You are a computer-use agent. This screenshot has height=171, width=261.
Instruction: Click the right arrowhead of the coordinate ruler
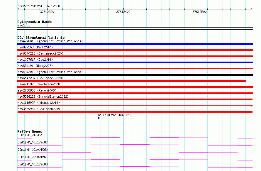252,9
